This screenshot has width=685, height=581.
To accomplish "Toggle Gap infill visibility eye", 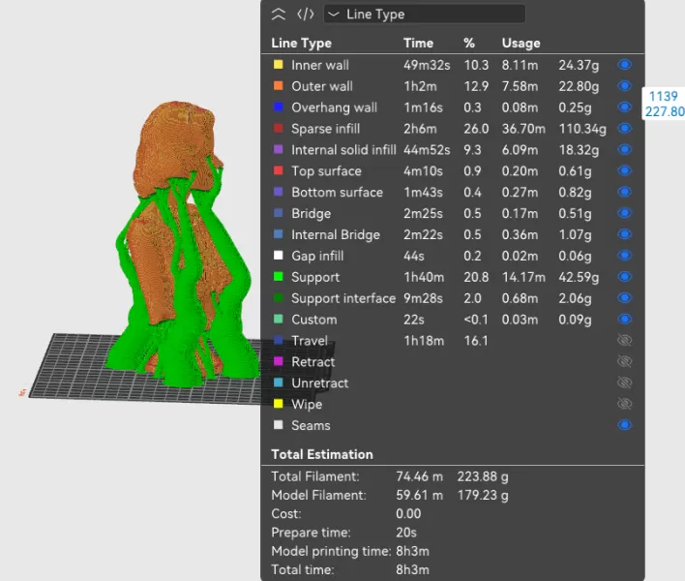I will [x=625, y=256].
